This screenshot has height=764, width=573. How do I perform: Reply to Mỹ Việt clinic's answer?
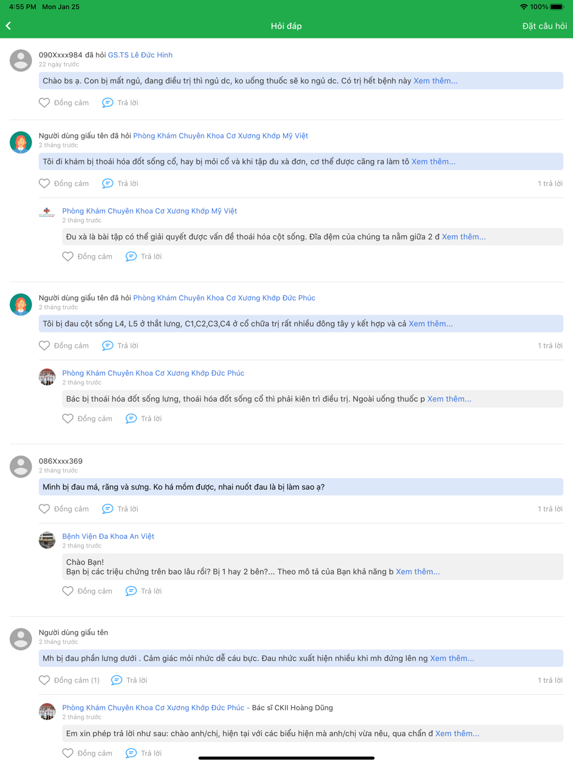pyautogui.click(x=131, y=257)
